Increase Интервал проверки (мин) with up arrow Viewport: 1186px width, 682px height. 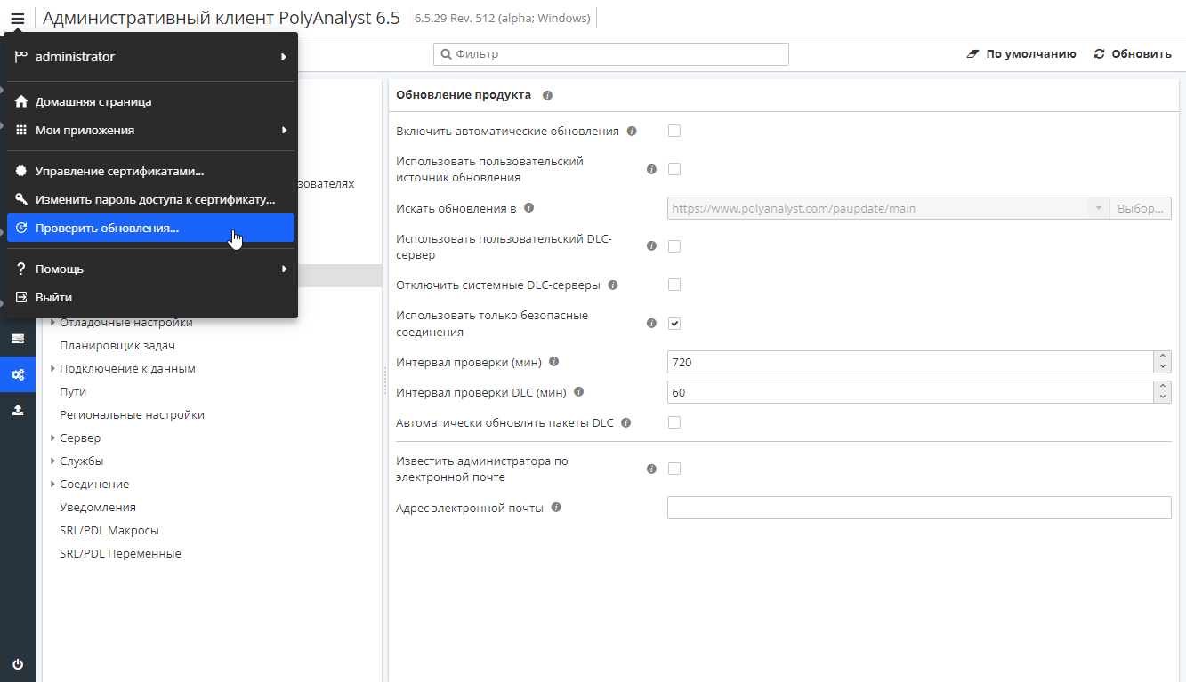1163,357
